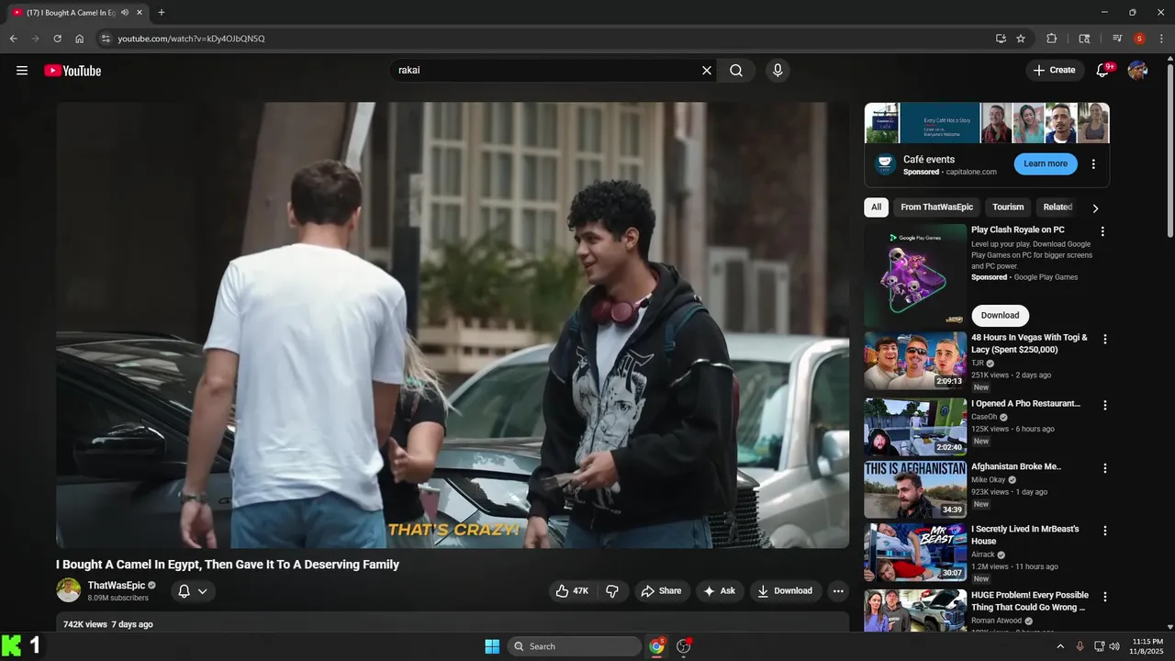Click the video title I Bought A Camel In Egypt
Viewport: 1175px width, 661px height.
point(228,565)
